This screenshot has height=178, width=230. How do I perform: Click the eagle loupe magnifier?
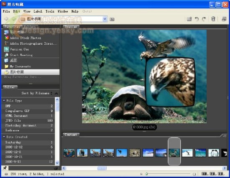(170, 82)
